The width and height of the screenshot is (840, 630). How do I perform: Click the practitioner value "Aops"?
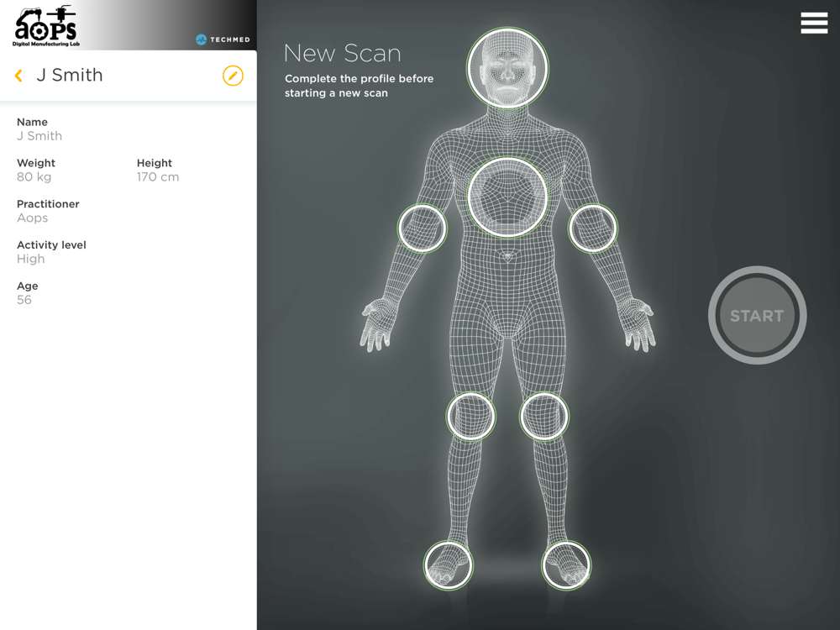(x=32, y=218)
